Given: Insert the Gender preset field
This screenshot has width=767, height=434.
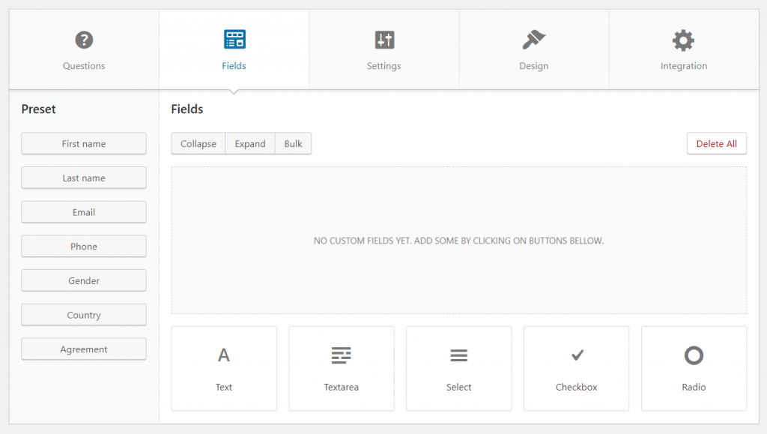Looking at the screenshot, I should pos(83,280).
